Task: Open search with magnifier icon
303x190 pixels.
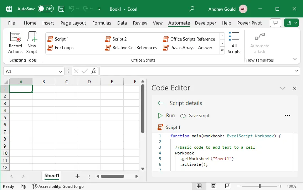Action: 191,9
